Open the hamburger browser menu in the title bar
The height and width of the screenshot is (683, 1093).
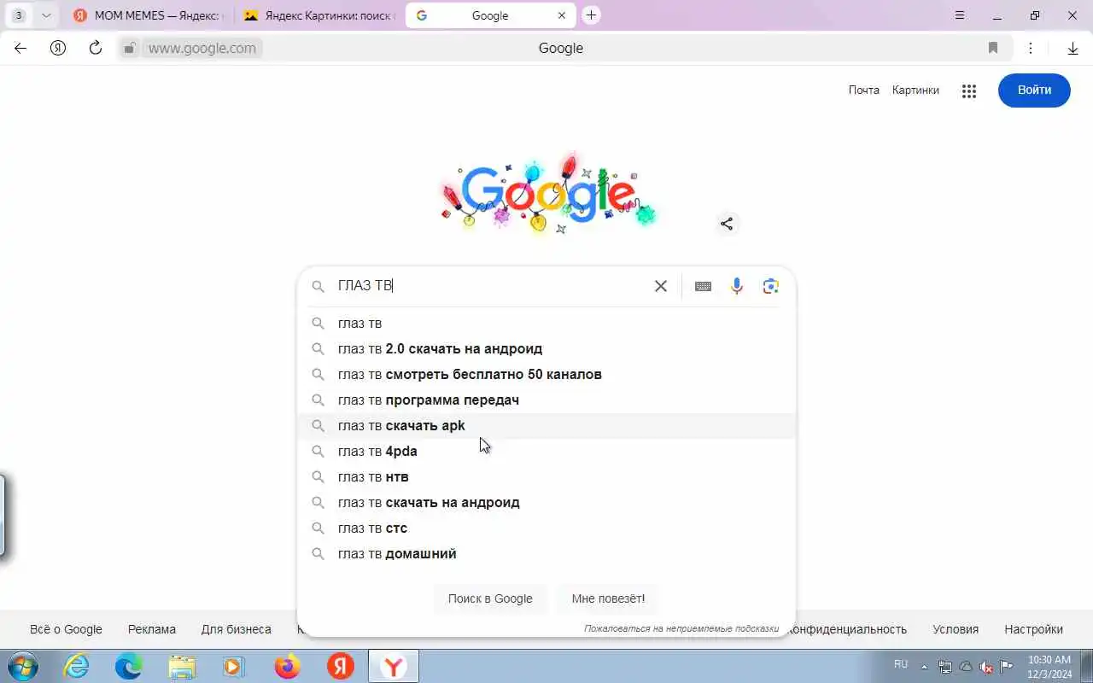click(x=960, y=15)
